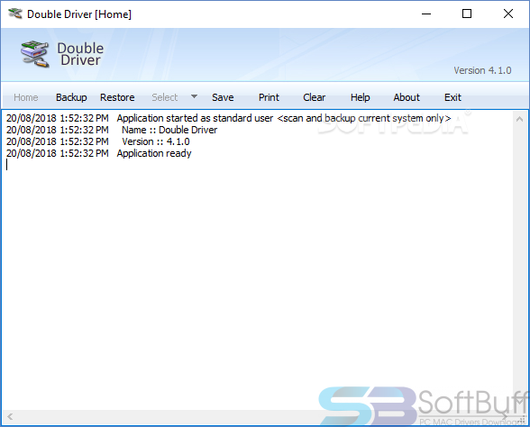Save the log output

(223, 97)
